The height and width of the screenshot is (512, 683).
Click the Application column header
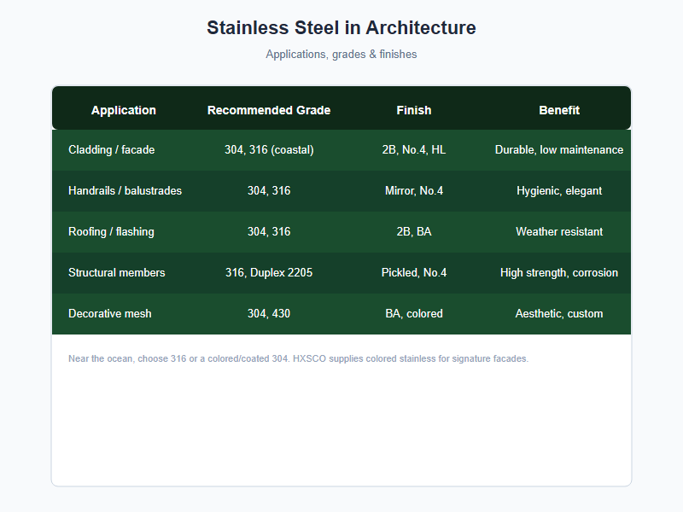point(124,110)
